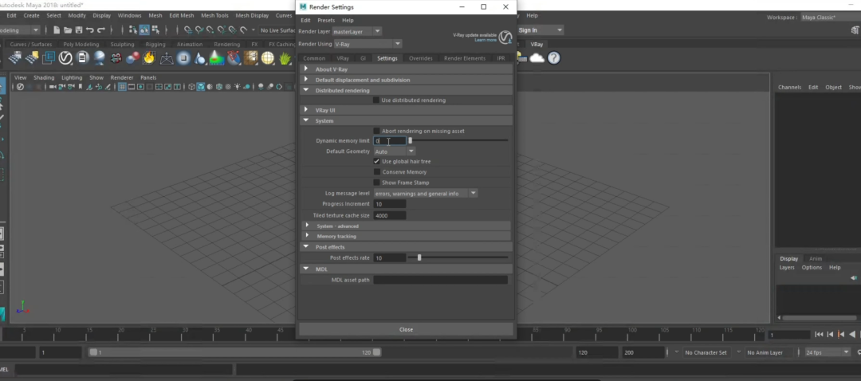Click the go to start of playback button
The height and width of the screenshot is (381, 861).
click(x=819, y=334)
